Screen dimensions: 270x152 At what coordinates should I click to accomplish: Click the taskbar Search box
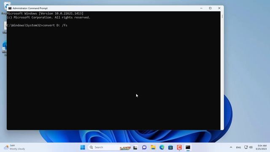(109, 147)
